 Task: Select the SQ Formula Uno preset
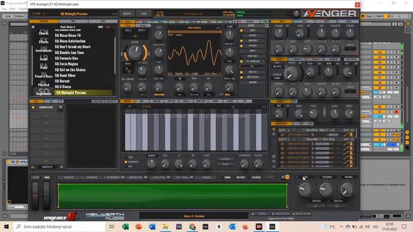pos(66,59)
